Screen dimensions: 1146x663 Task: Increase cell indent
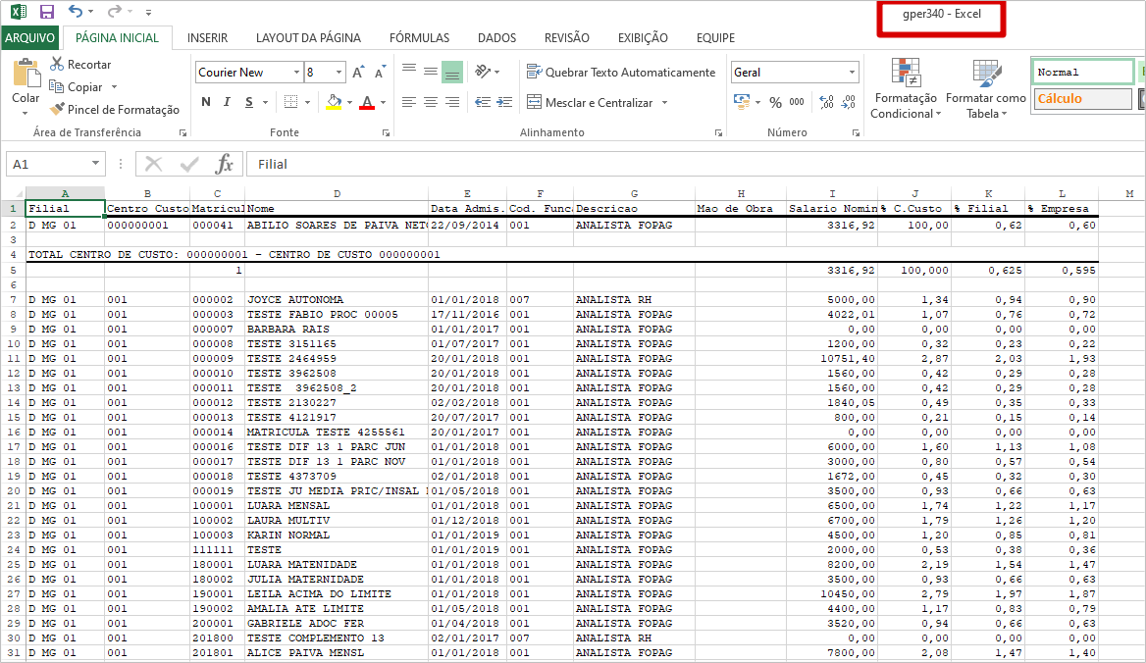pos(504,102)
